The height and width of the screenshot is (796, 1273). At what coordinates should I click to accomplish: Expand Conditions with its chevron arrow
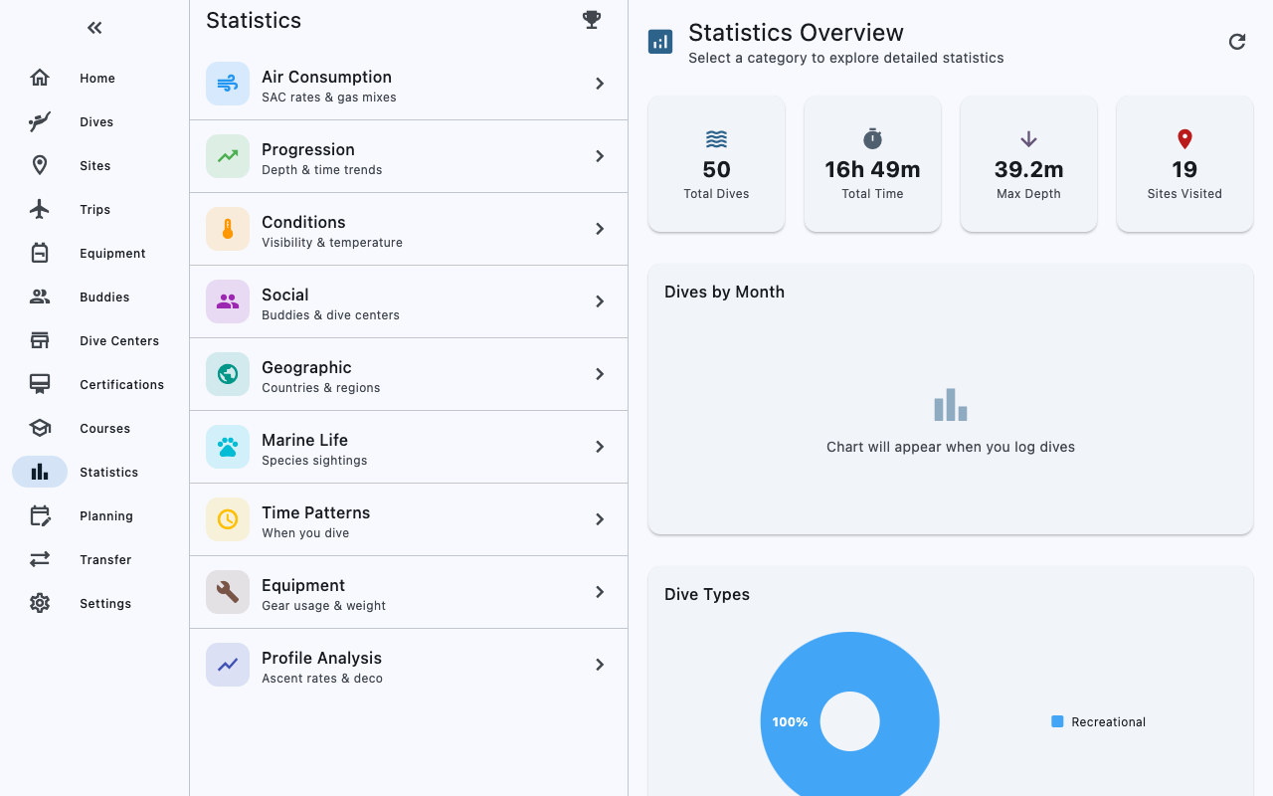[x=600, y=229]
